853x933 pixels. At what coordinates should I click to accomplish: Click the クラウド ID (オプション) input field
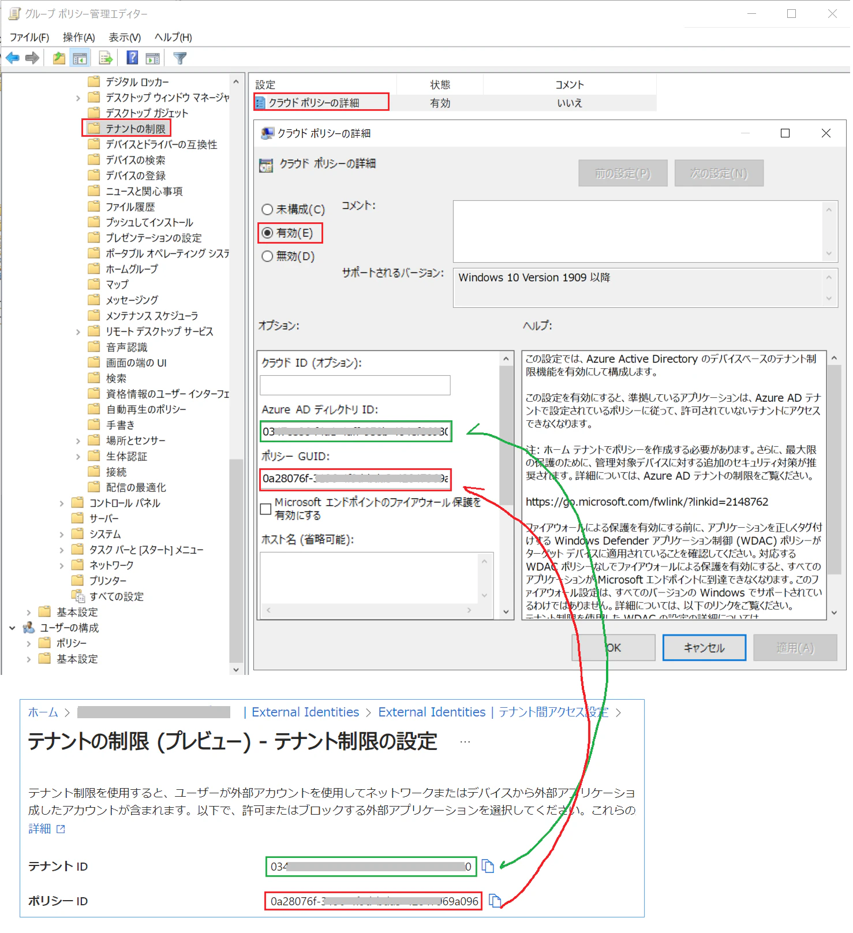[x=355, y=385]
